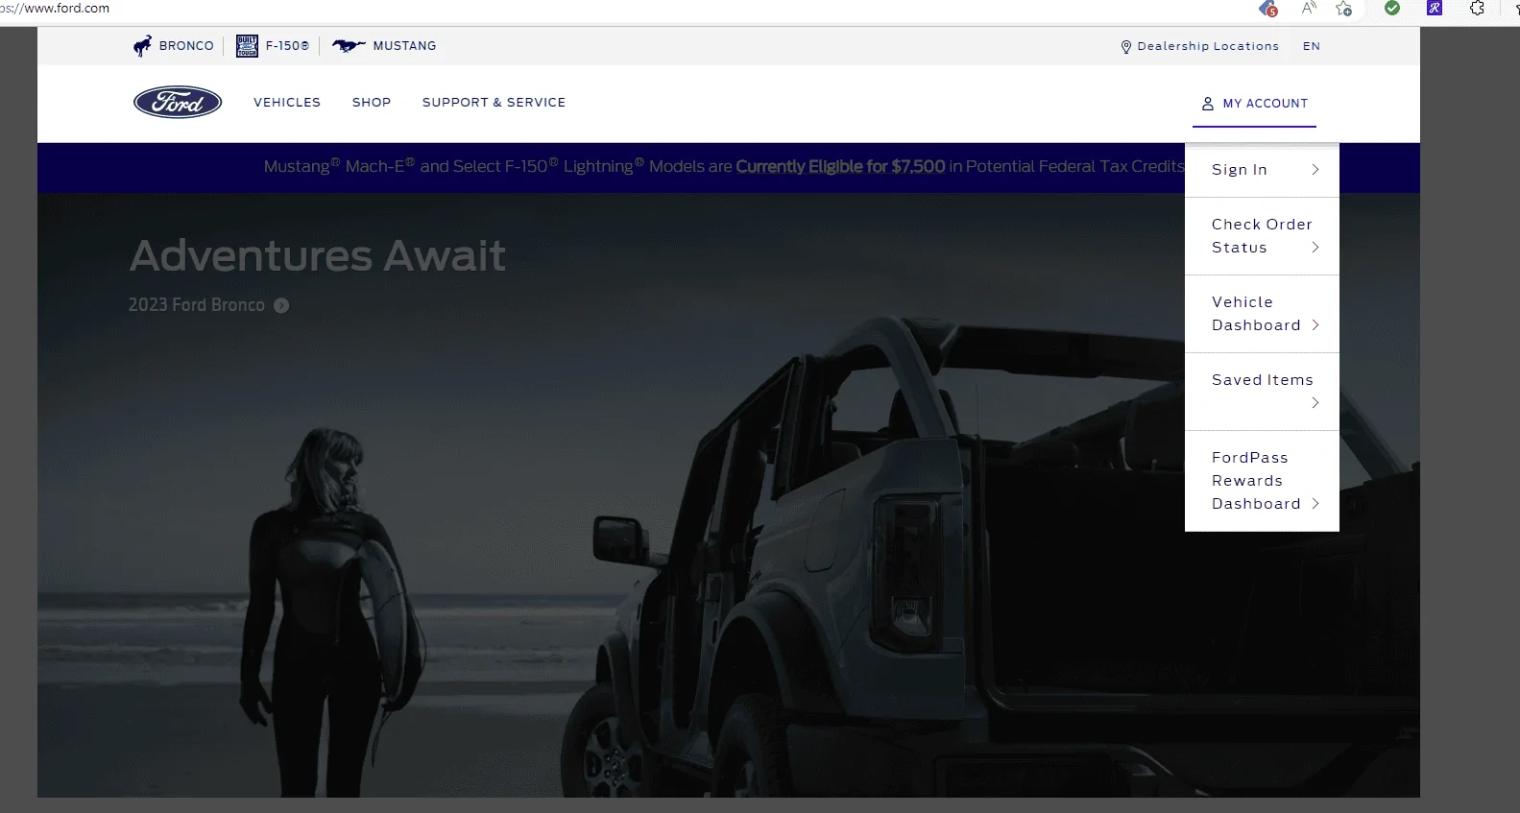Click the chevron next to Sign In
Screen dimensions: 1520x813
(x=1315, y=170)
